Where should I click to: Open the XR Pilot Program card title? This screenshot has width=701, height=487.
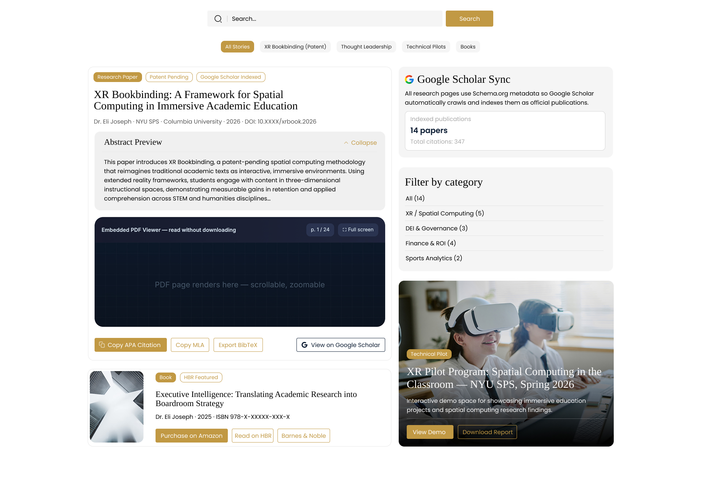point(504,378)
